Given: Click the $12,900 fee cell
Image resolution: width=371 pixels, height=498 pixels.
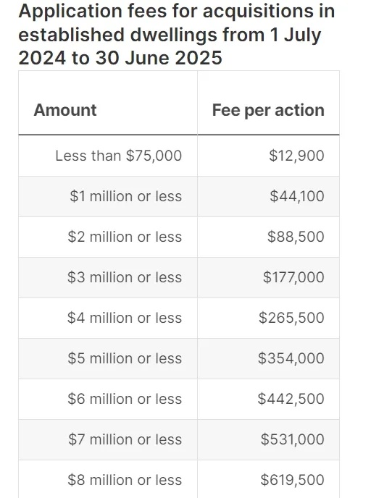Looking at the screenshot, I should 268,156.
